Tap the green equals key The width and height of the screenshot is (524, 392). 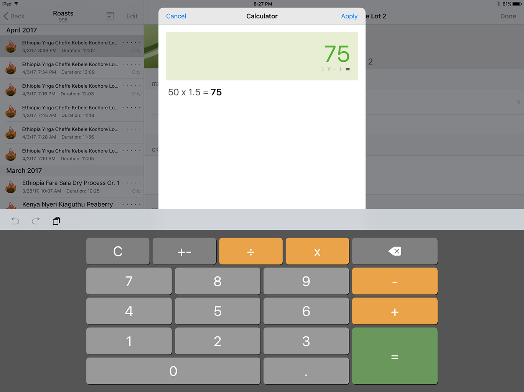395,356
